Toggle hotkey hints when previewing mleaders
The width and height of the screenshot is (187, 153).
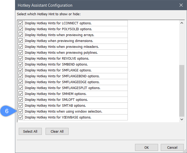(21, 47)
